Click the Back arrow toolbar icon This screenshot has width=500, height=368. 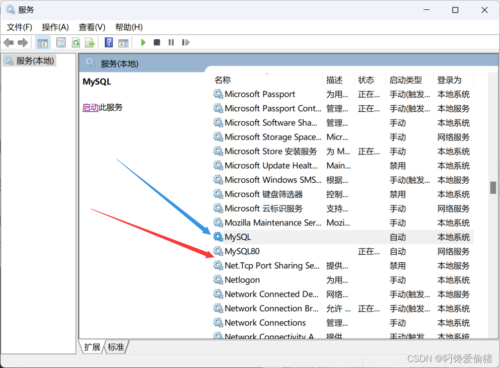(x=8, y=42)
